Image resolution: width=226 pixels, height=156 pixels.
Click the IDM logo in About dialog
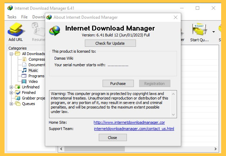pyautogui.click(x=55, y=31)
